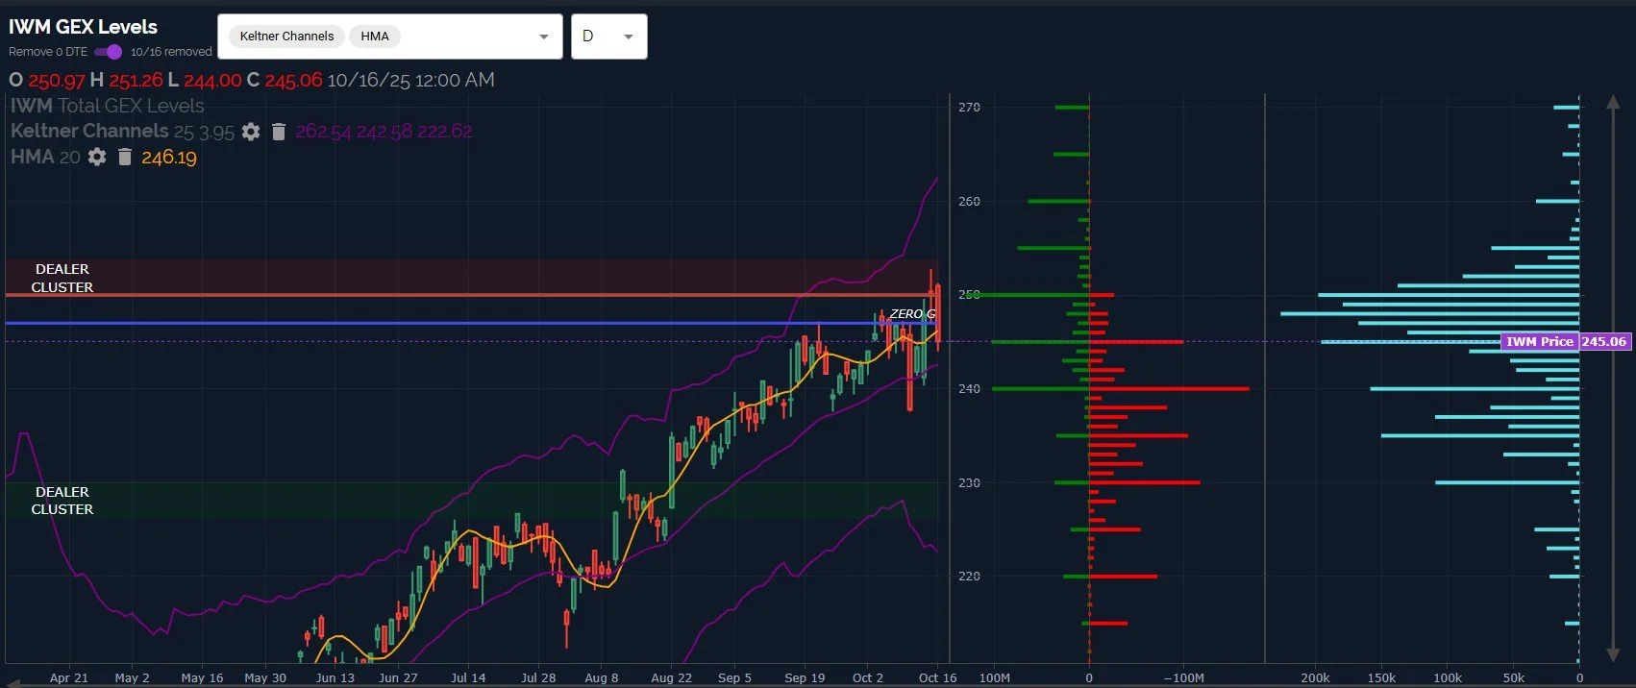Open Keltner Channels settings gear
Viewport: 1636px width, 688px height.
pyautogui.click(x=251, y=132)
